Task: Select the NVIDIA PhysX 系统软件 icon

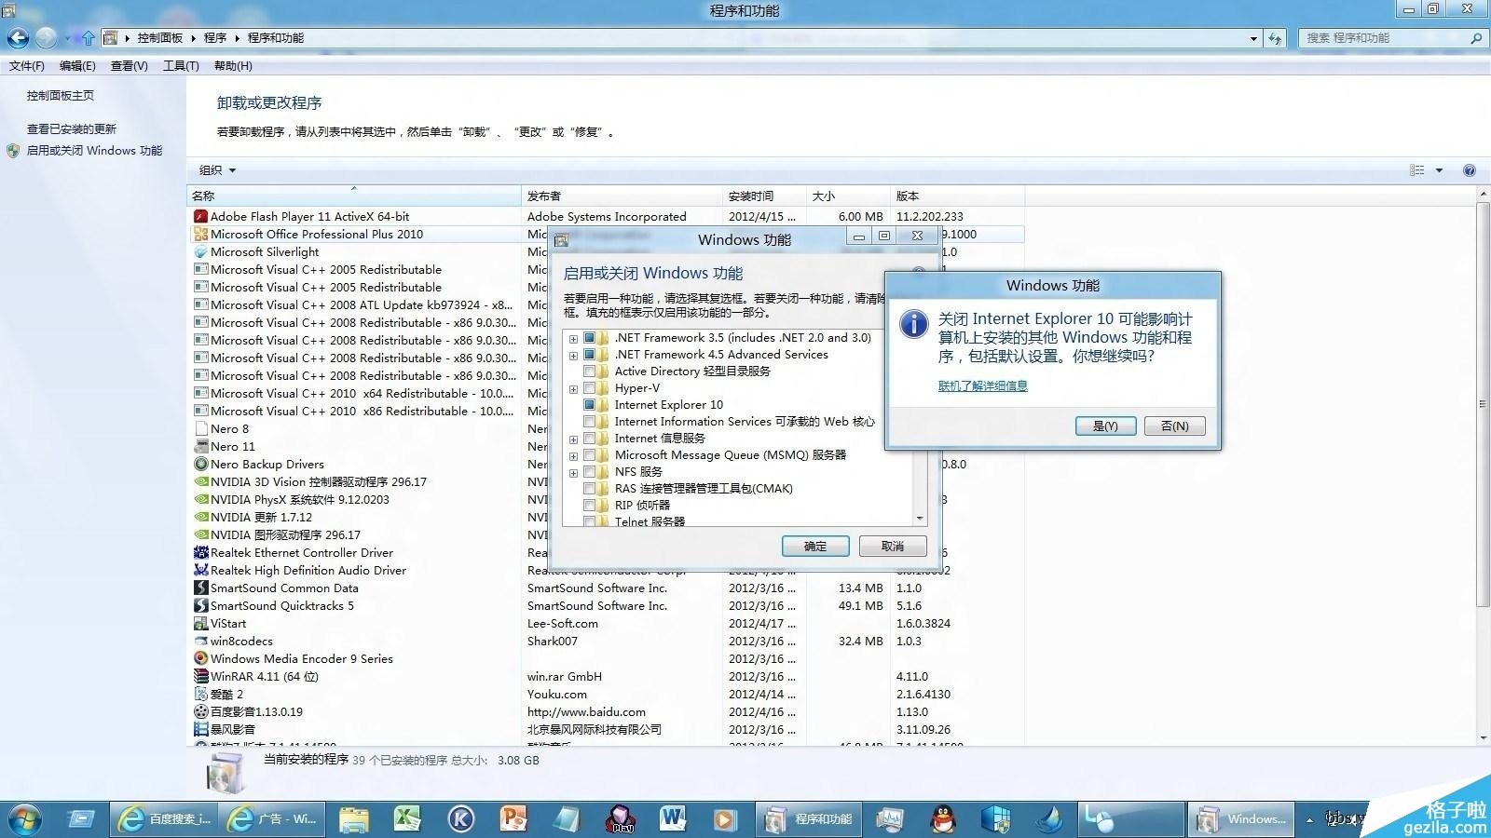Action: (200, 499)
